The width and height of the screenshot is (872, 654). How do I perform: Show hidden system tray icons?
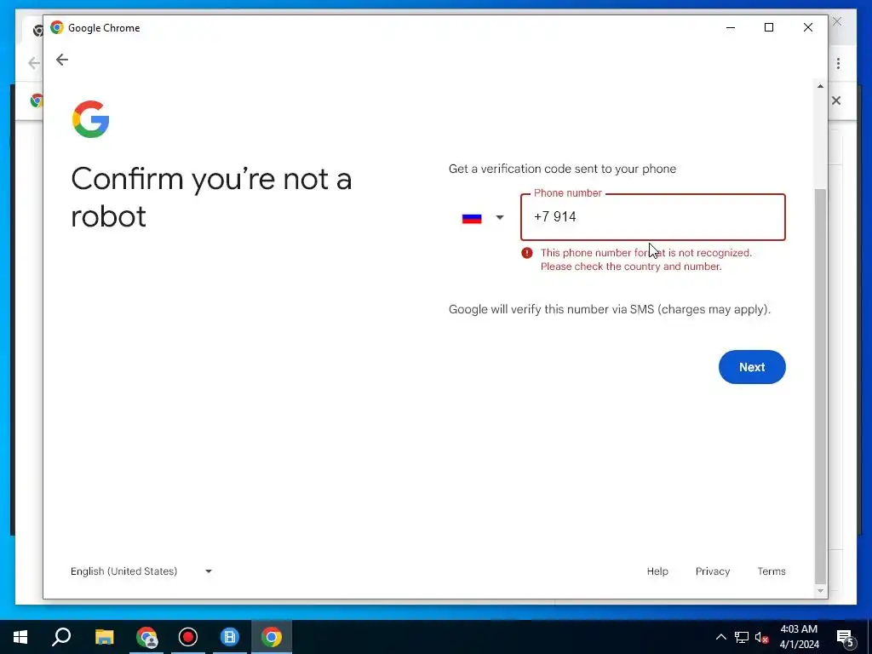(x=720, y=637)
